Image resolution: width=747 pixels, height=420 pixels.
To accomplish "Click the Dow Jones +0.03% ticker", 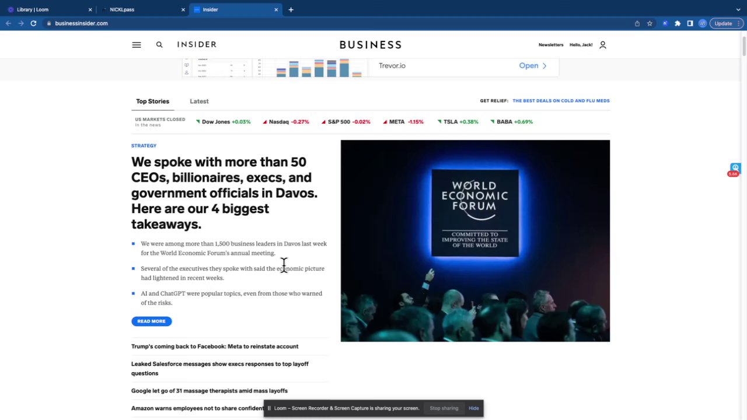I will click(224, 122).
